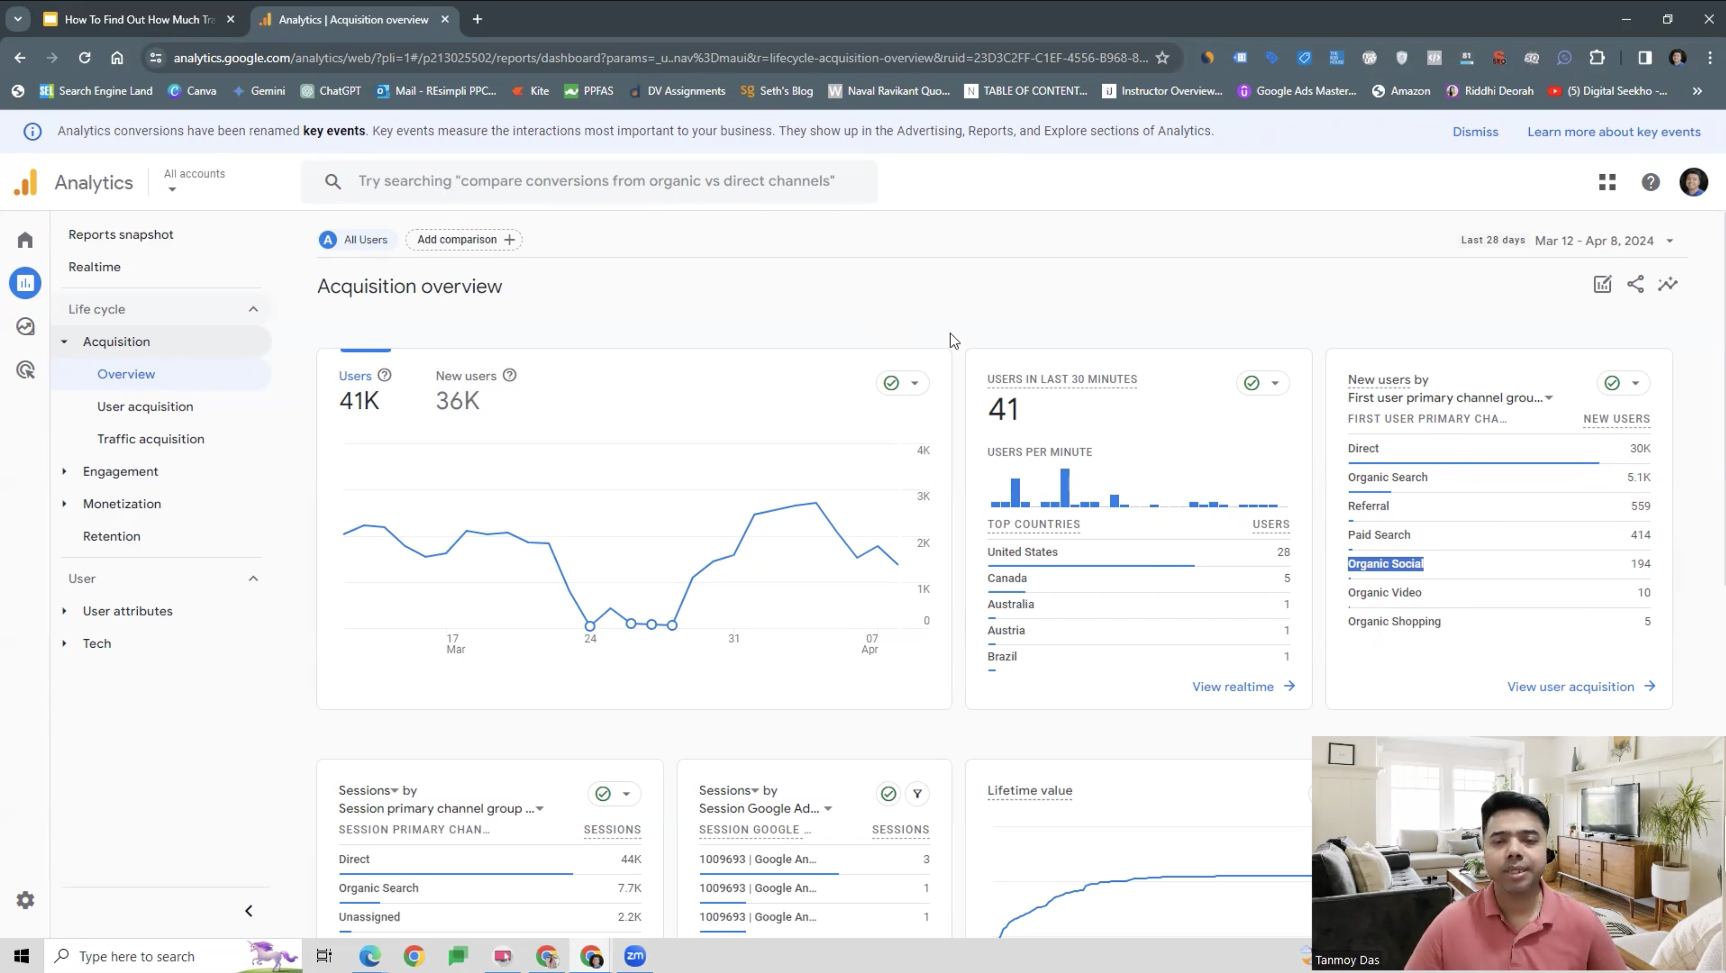Toggle data quality check on Users chart card
Image resolution: width=1726 pixels, height=973 pixels.
pos(891,382)
